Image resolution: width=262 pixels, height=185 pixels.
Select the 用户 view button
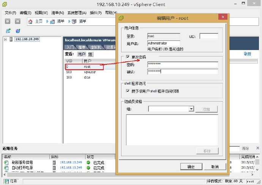(82, 54)
